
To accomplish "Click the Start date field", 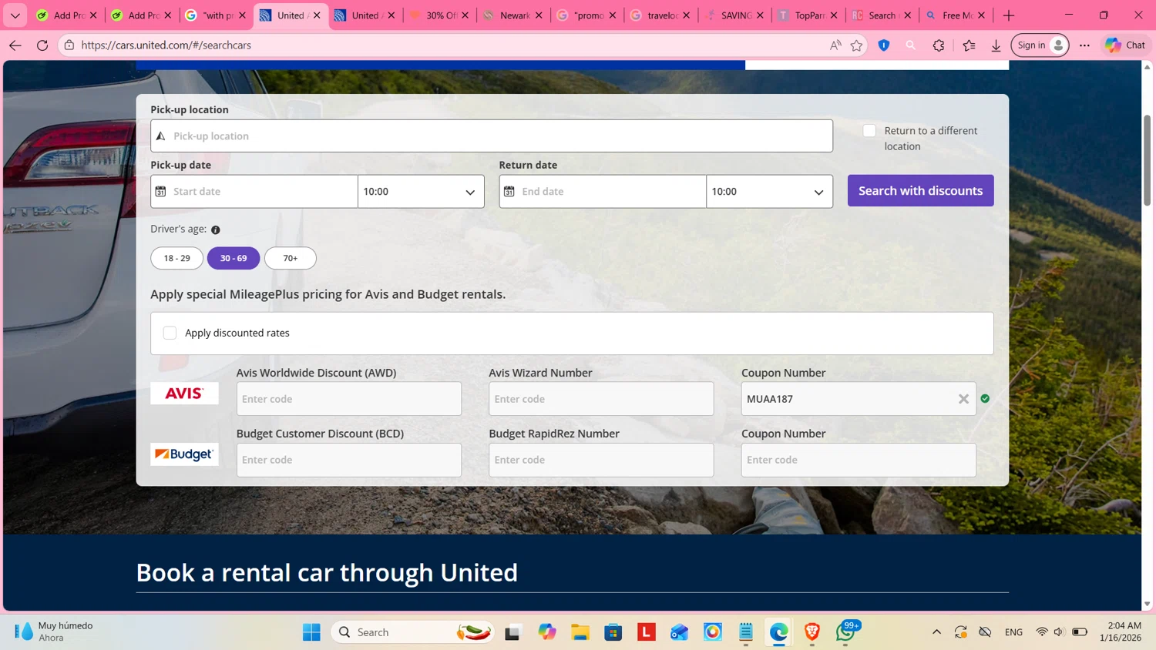I will (x=254, y=192).
